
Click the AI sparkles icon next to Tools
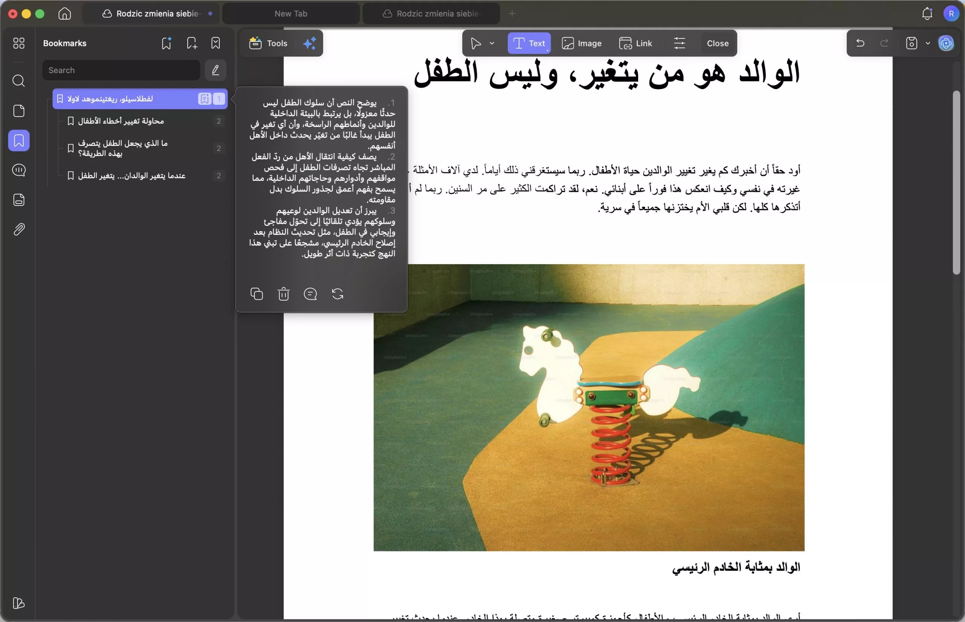[309, 43]
